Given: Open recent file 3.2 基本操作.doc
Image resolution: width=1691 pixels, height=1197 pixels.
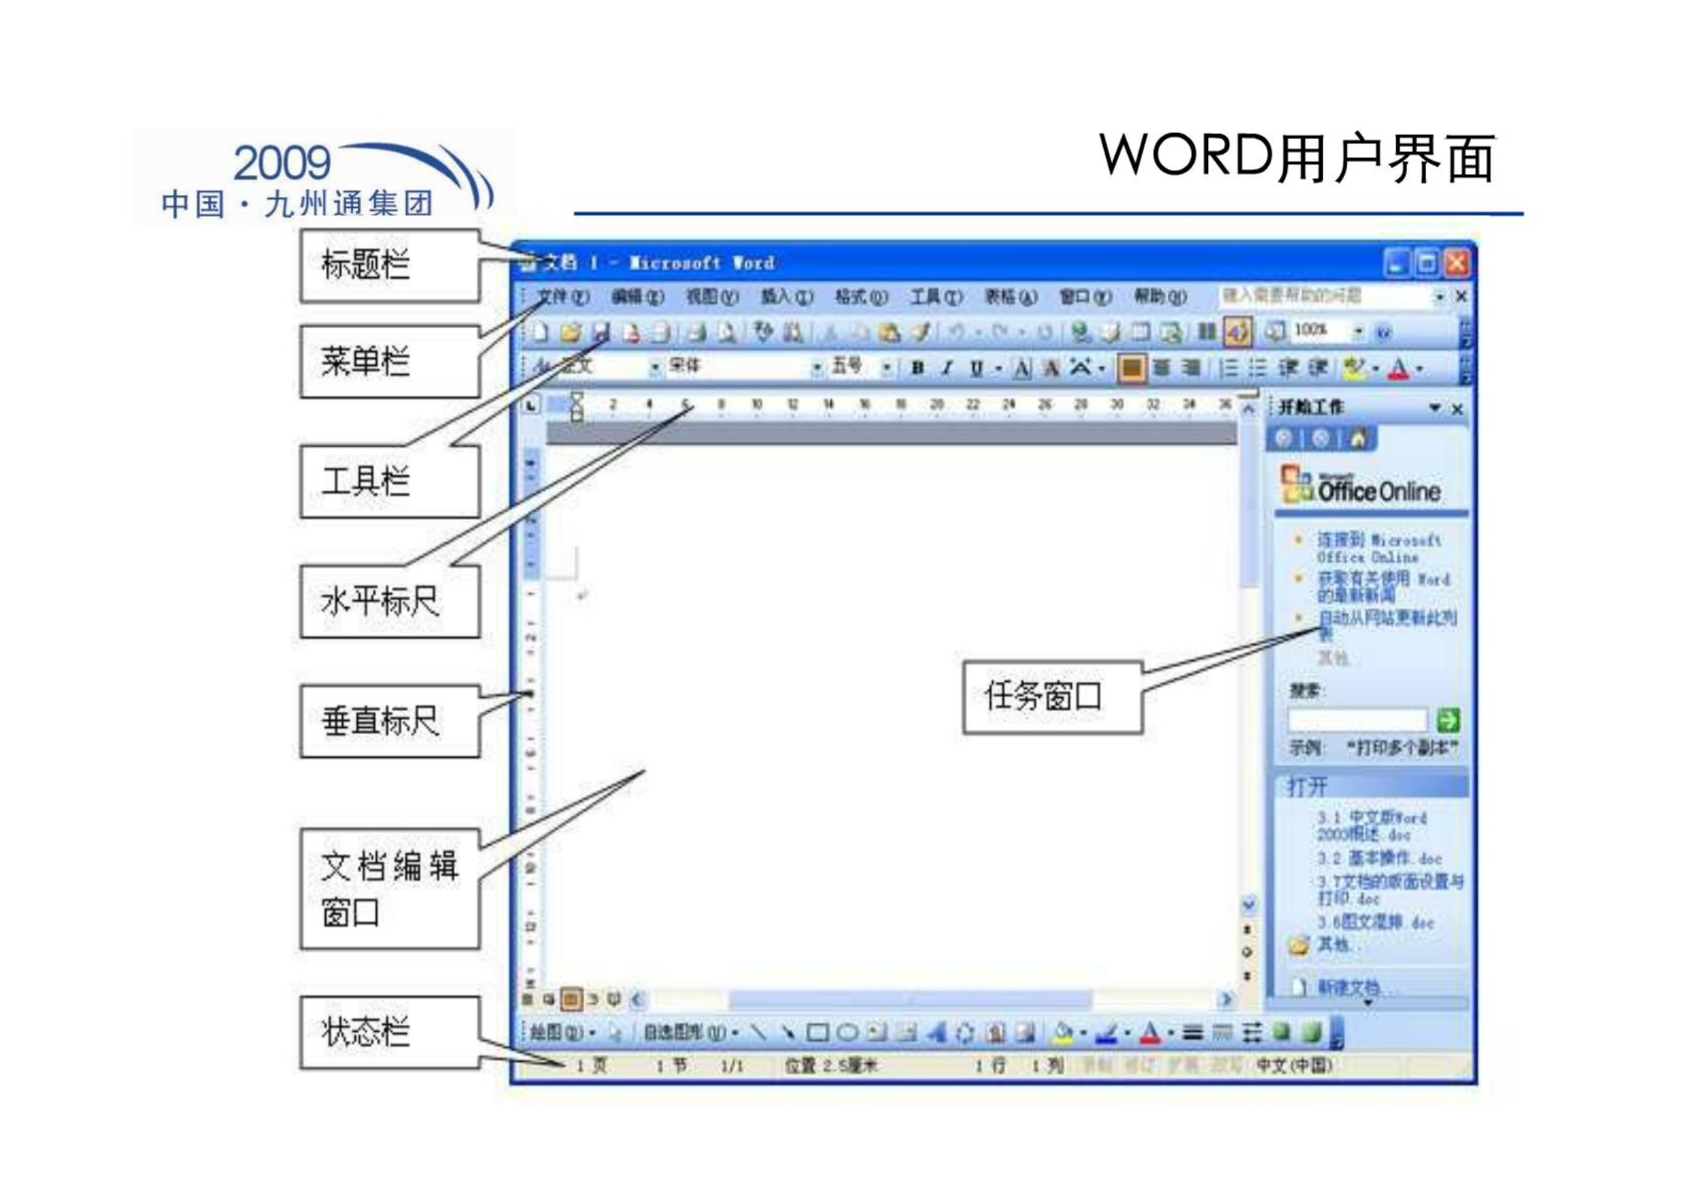Looking at the screenshot, I should 1379,858.
